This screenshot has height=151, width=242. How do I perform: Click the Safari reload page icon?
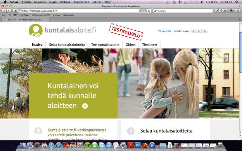[x=149, y=11]
